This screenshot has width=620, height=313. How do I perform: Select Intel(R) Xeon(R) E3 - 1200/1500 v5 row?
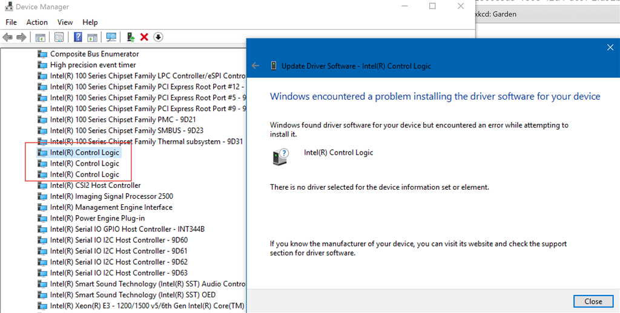tap(141, 306)
